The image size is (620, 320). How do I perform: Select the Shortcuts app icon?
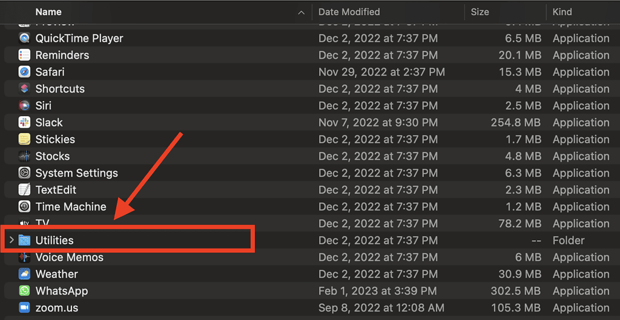coord(24,89)
